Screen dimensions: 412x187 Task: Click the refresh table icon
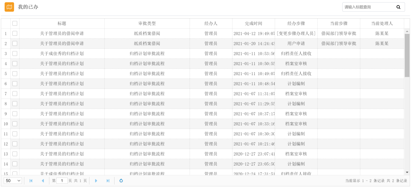121,181
